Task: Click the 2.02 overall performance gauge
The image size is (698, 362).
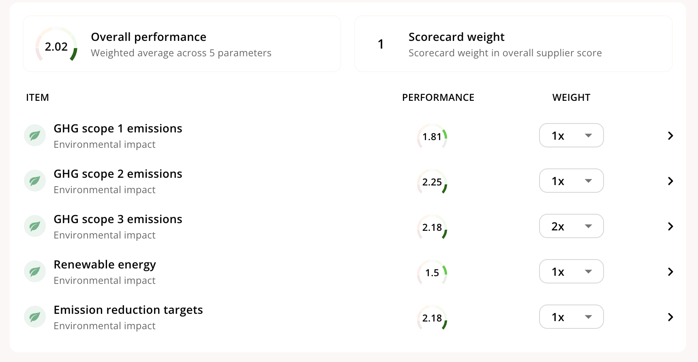Action: pos(56,45)
